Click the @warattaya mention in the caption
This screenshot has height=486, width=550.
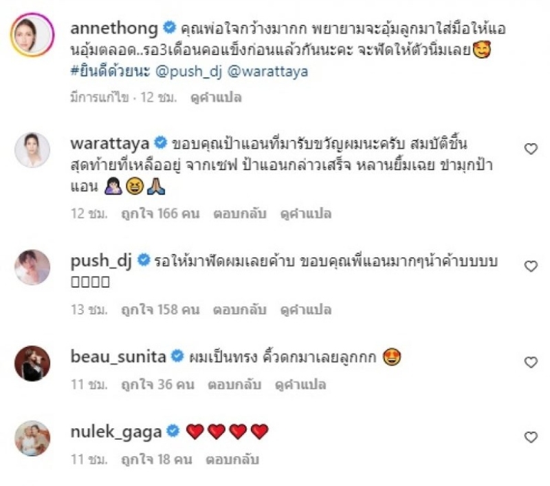click(268, 72)
